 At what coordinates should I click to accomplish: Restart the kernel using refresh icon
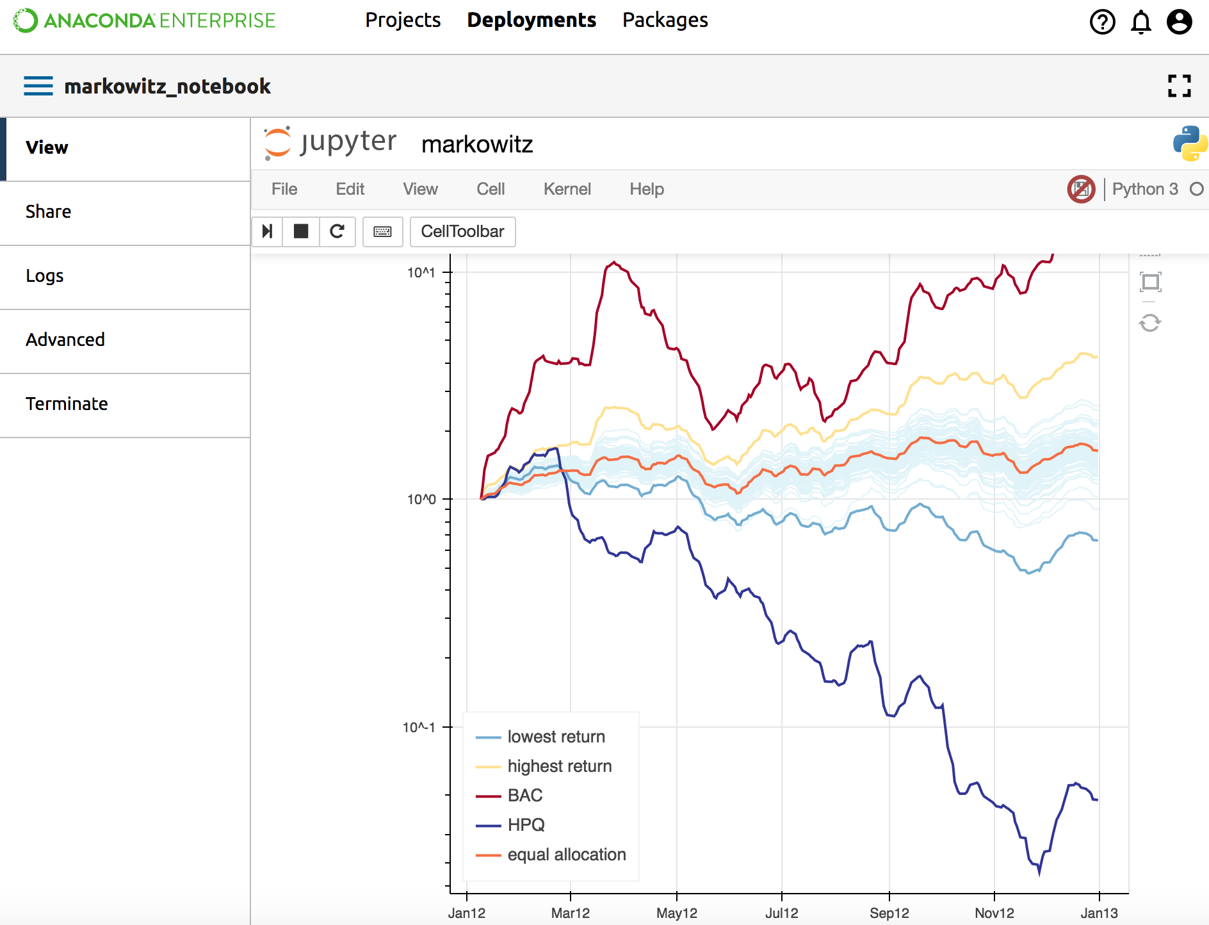pos(337,231)
